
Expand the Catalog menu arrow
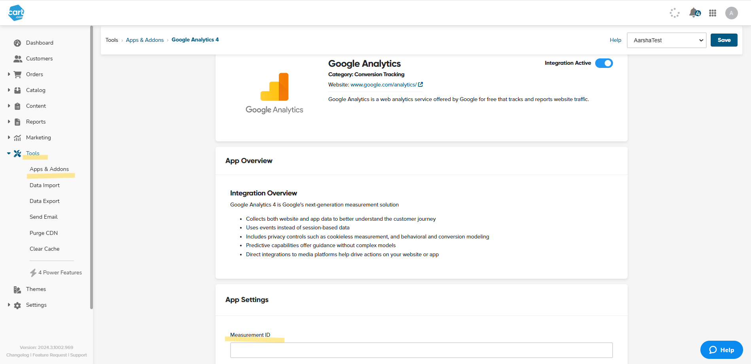pyautogui.click(x=9, y=90)
